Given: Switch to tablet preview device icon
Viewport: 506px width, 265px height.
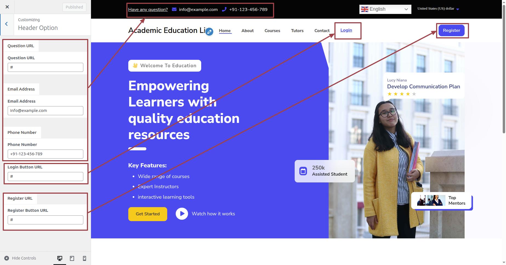Looking at the screenshot, I should click(72, 258).
